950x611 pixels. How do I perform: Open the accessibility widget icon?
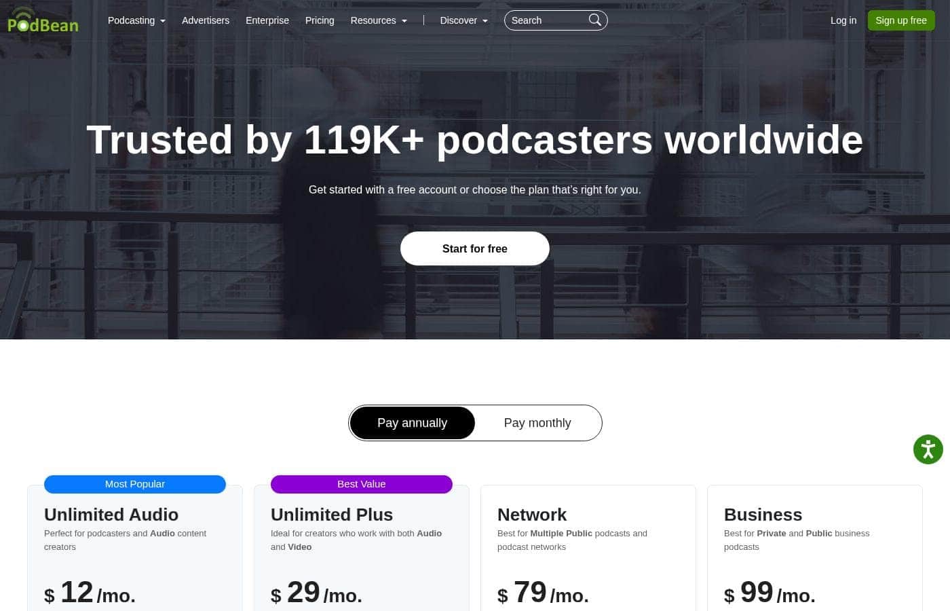click(928, 449)
